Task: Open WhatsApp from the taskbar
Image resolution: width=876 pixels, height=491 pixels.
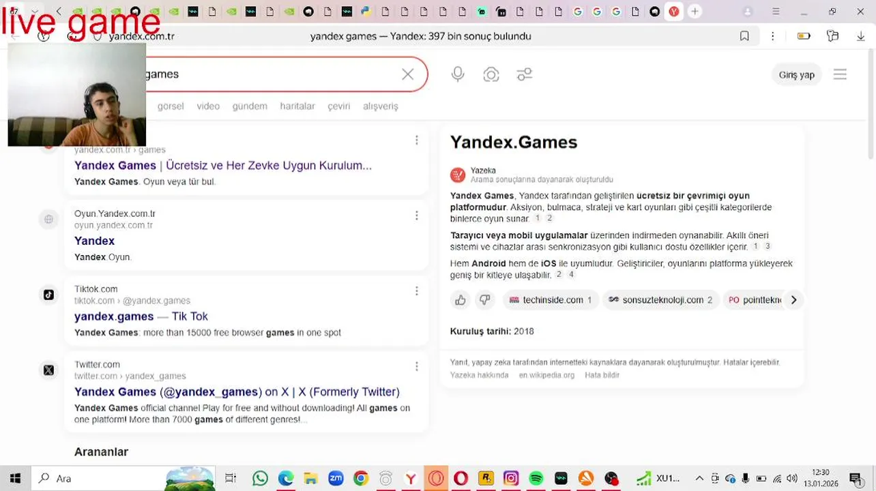Action: tap(260, 478)
